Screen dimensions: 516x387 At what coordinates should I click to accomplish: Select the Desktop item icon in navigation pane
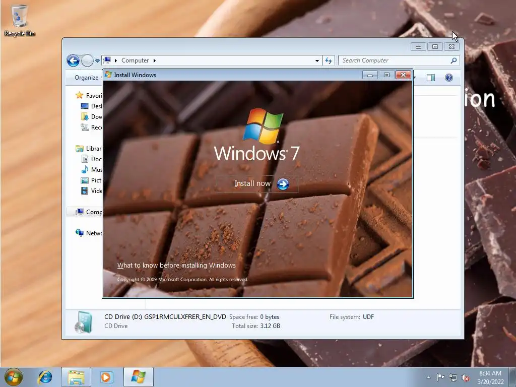(85, 106)
